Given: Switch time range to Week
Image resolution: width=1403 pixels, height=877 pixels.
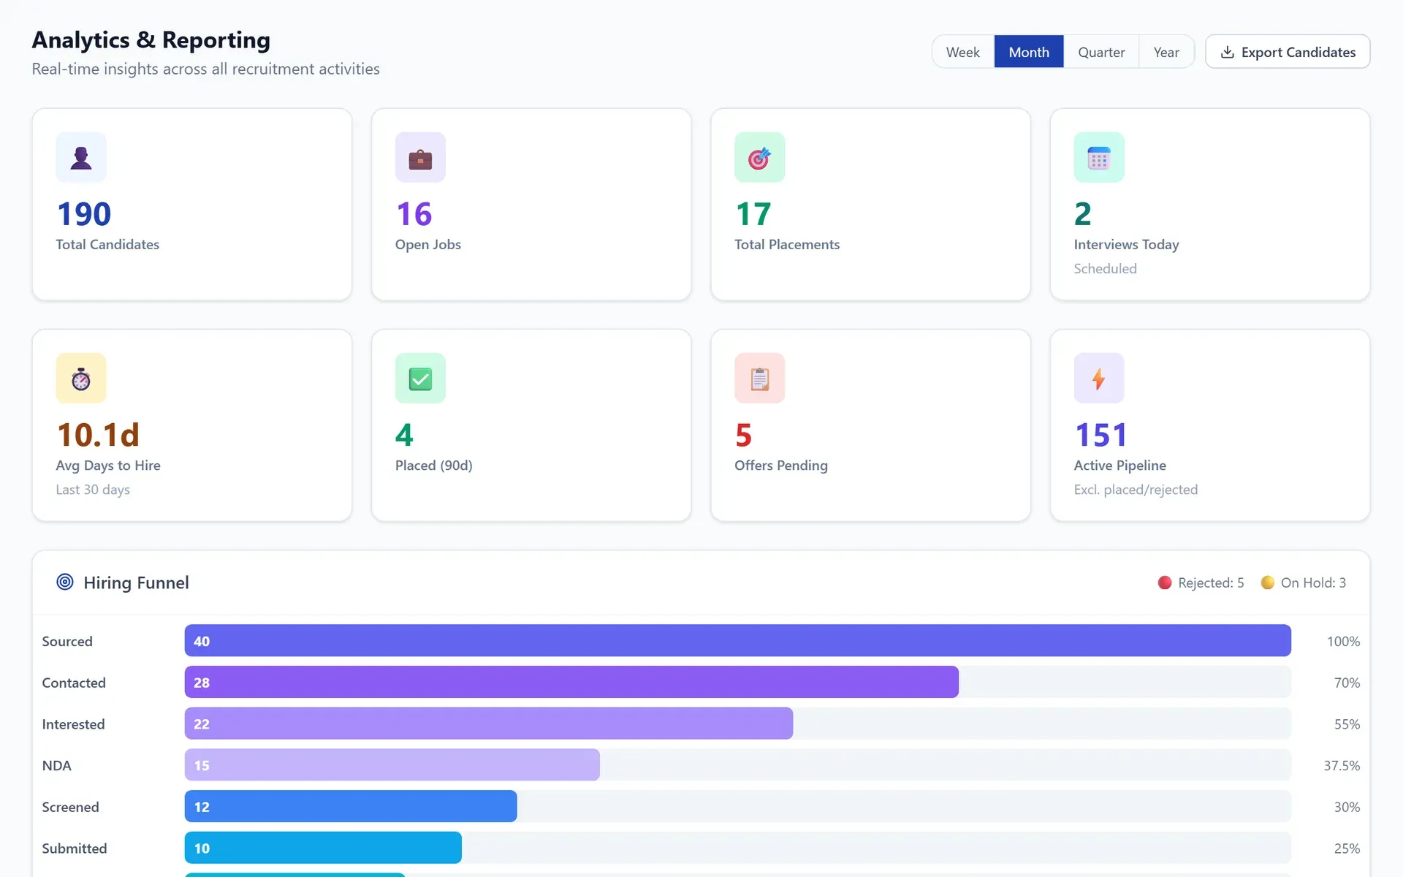Looking at the screenshot, I should (962, 52).
